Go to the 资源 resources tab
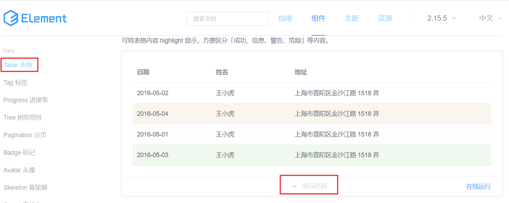This screenshot has width=509, height=203. [x=385, y=18]
